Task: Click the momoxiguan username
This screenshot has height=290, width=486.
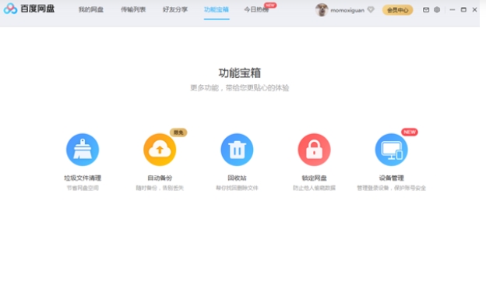Action: coord(347,10)
